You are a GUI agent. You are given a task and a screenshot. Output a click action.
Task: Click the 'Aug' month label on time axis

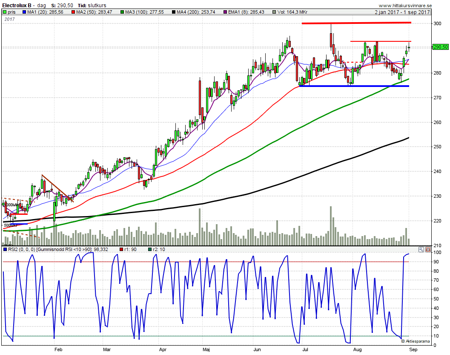click(x=357, y=349)
